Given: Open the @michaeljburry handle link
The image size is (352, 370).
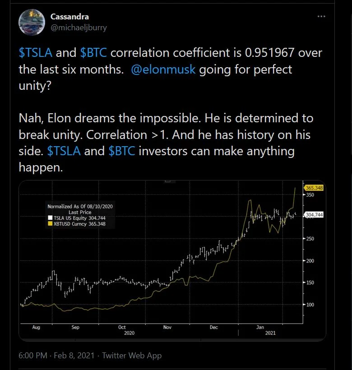Looking at the screenshot, I should (x=79, y=28).
